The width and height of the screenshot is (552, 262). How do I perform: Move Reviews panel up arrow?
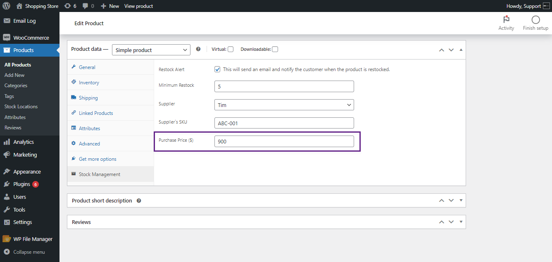441,222
